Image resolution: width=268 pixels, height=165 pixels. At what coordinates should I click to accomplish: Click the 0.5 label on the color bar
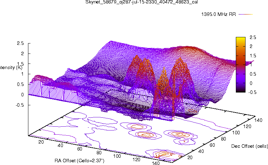253,74
